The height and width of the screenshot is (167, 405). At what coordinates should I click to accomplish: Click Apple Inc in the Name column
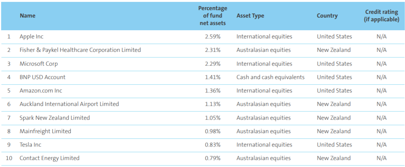(x=31, y=37)
